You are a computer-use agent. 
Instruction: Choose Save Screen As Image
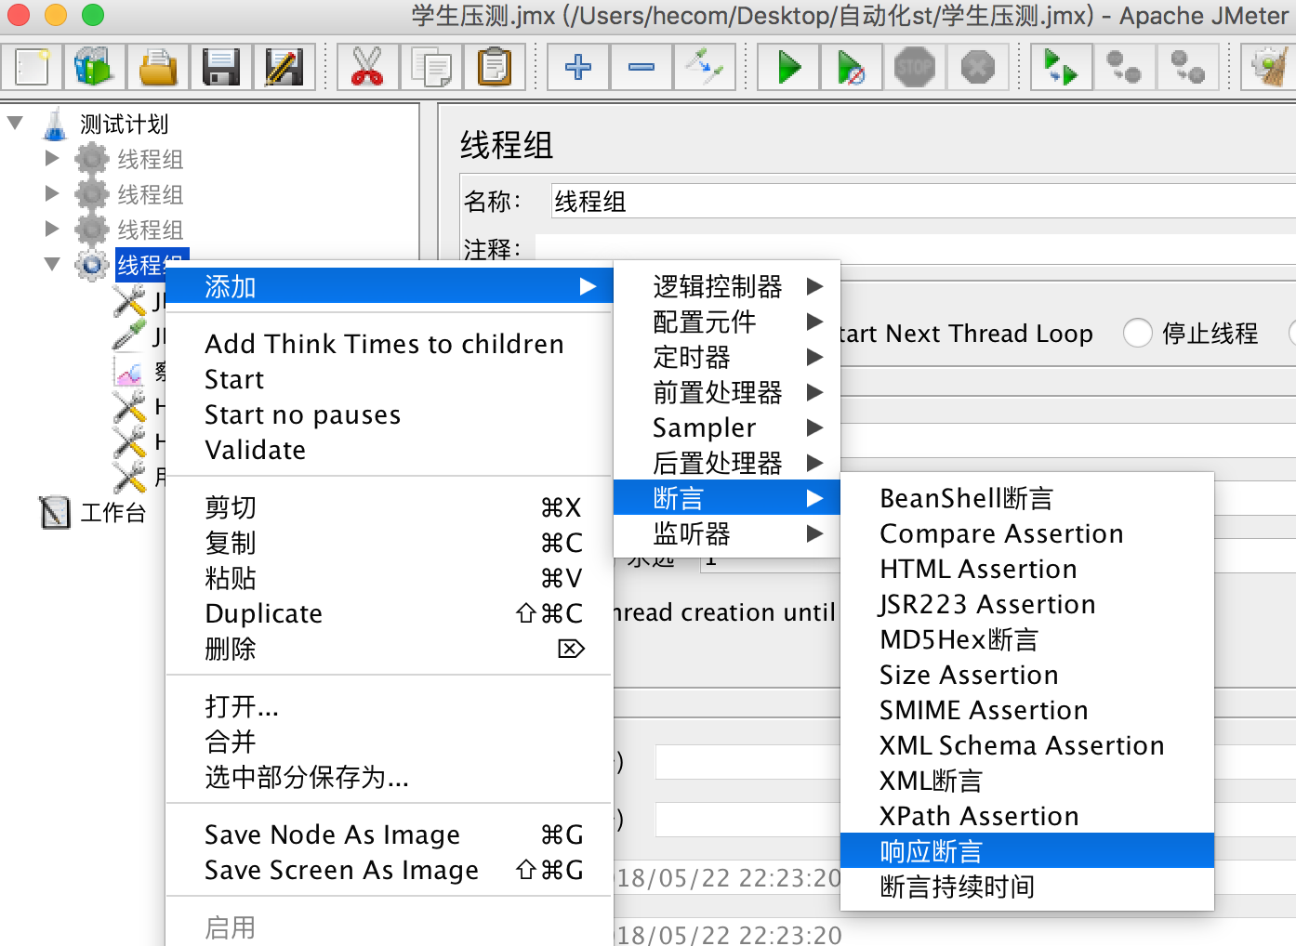click(389, 870)
